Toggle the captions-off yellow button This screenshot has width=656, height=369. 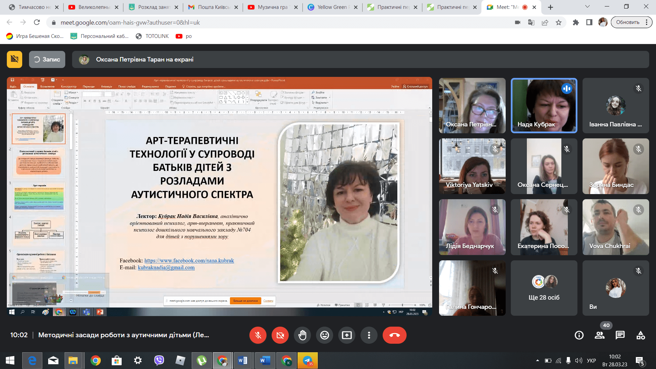tap(14, 59)
